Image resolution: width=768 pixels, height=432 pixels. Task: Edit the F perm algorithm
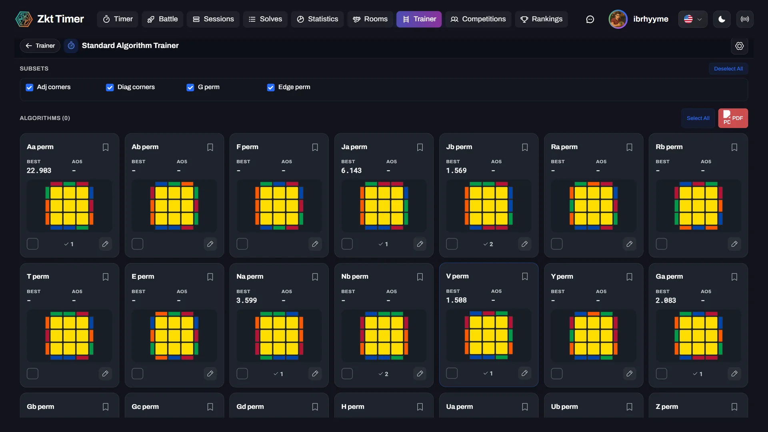point(315,244)
